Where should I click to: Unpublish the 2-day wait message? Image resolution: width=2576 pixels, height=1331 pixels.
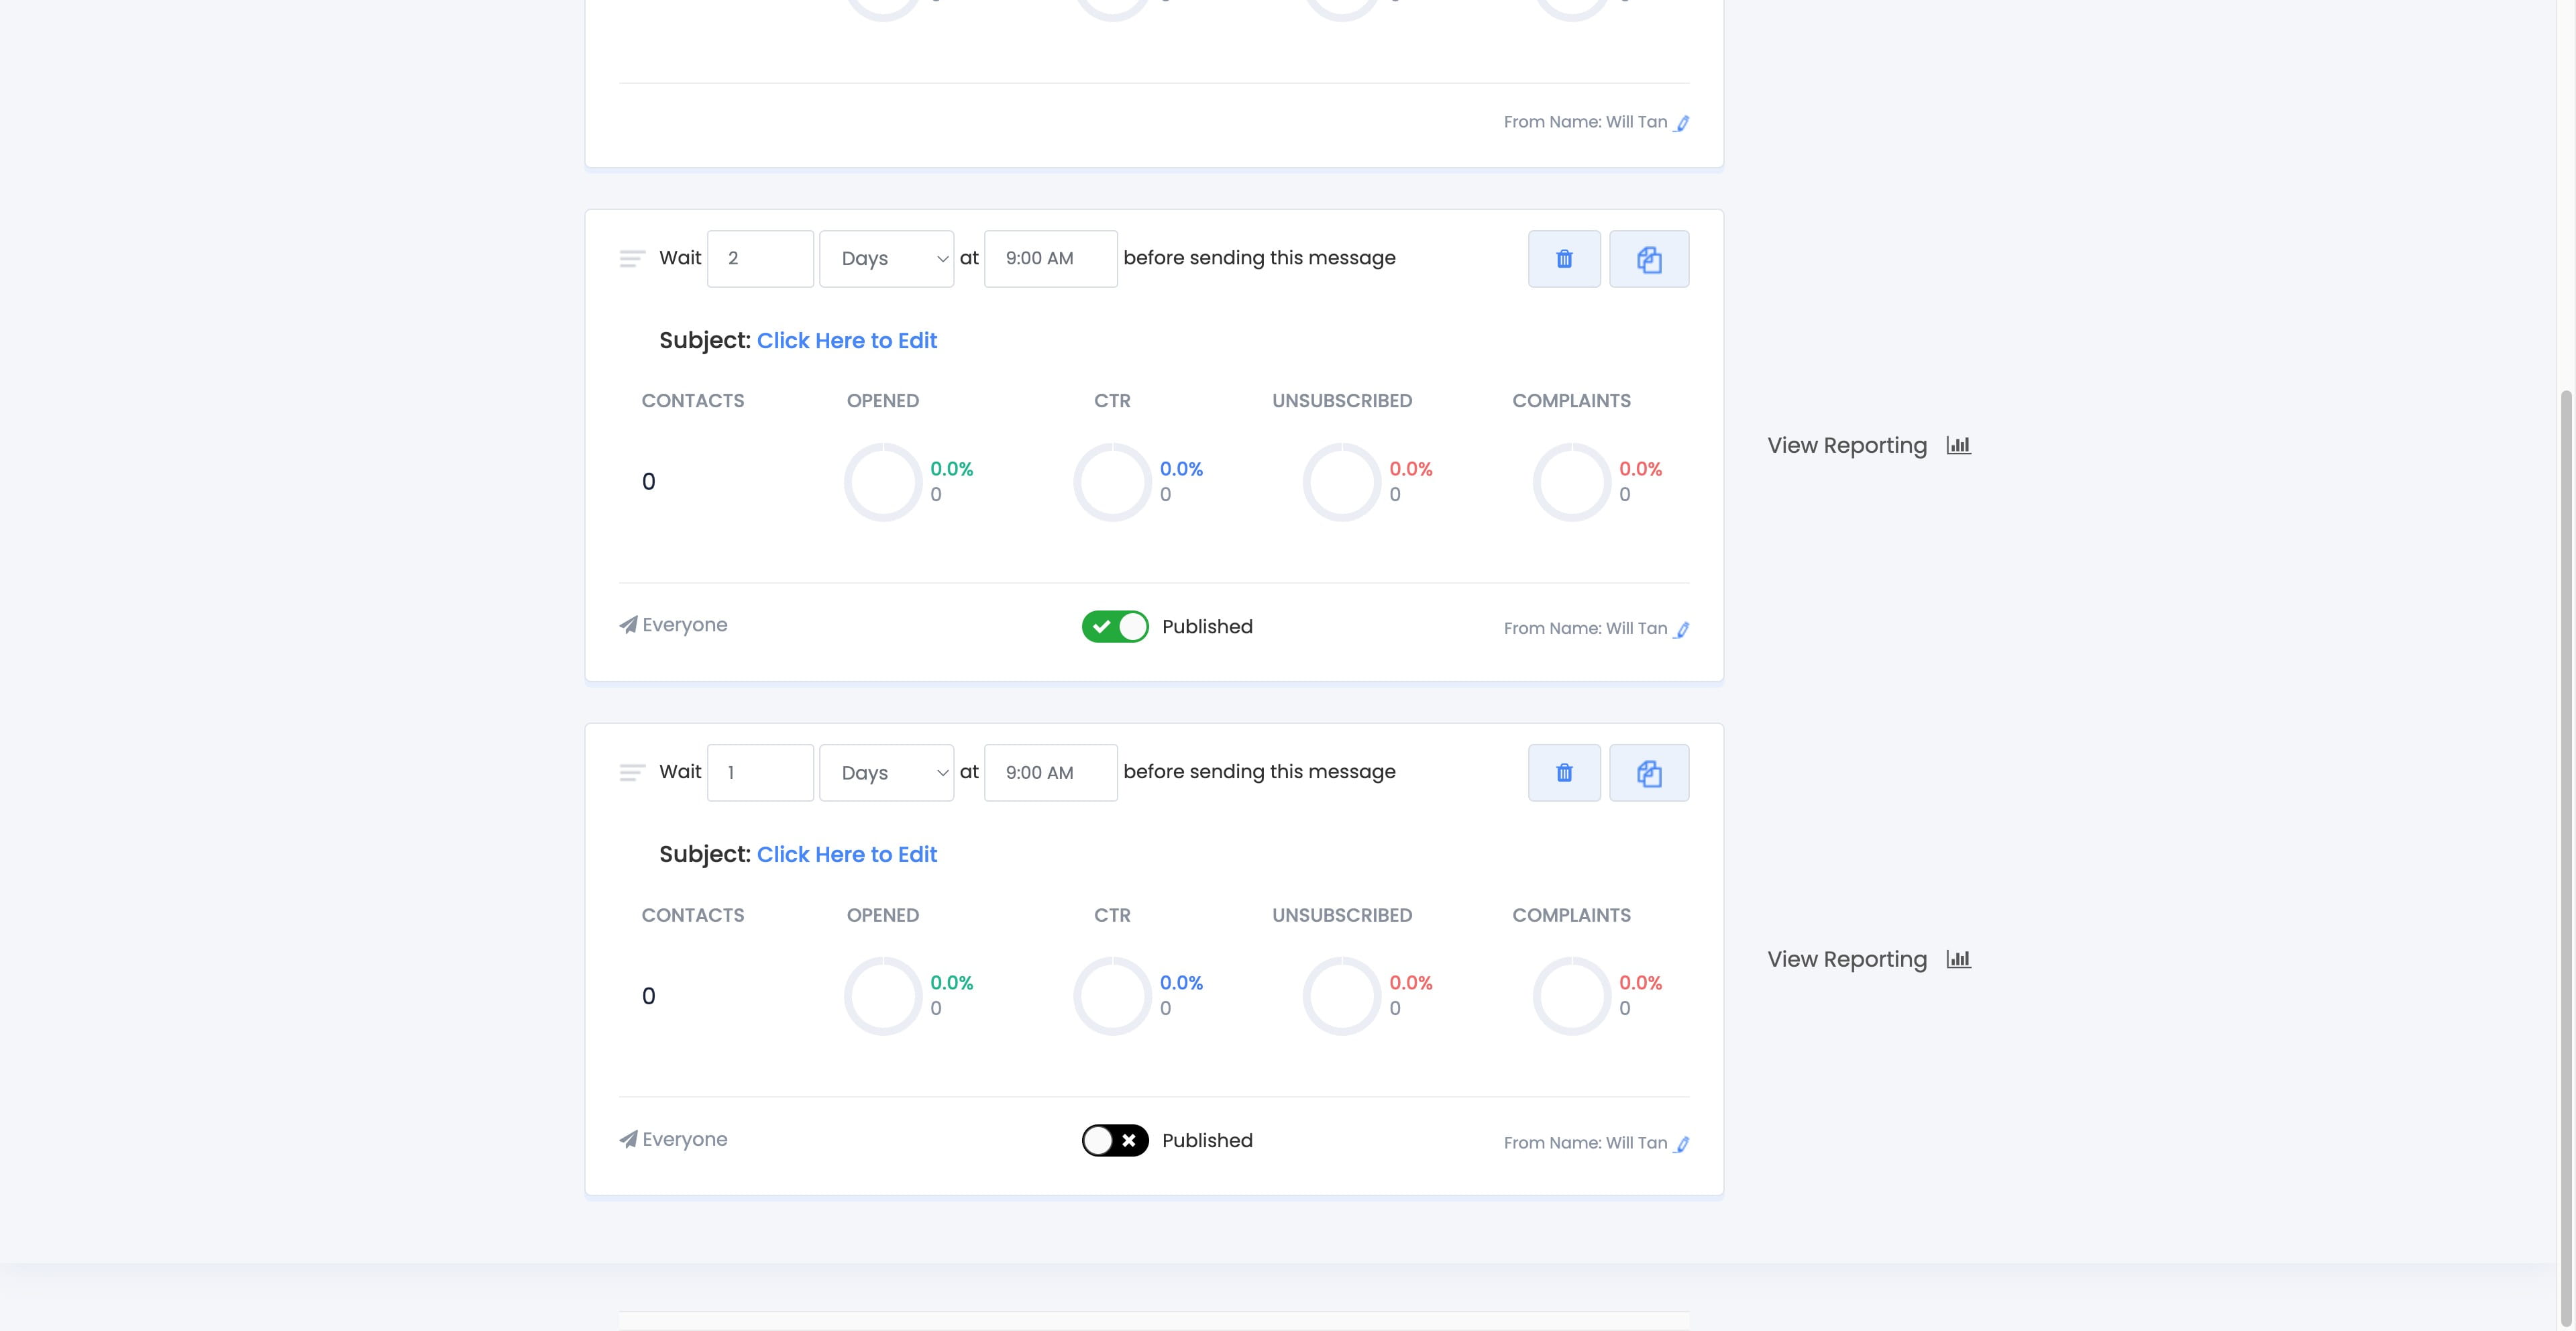click(x=1114, y=627)
